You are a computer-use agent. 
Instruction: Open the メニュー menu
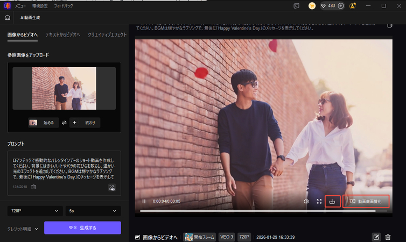pyautogui.click(x=20, y=6)
